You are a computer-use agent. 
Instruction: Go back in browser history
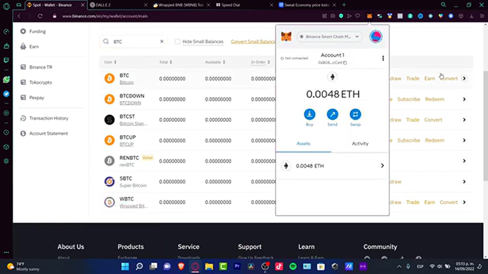tap(19, 16)
